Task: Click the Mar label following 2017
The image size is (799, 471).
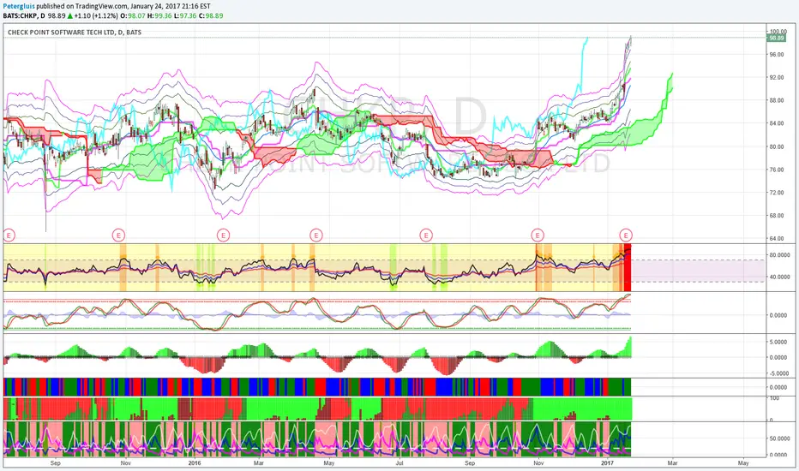Action: (673, 463)
